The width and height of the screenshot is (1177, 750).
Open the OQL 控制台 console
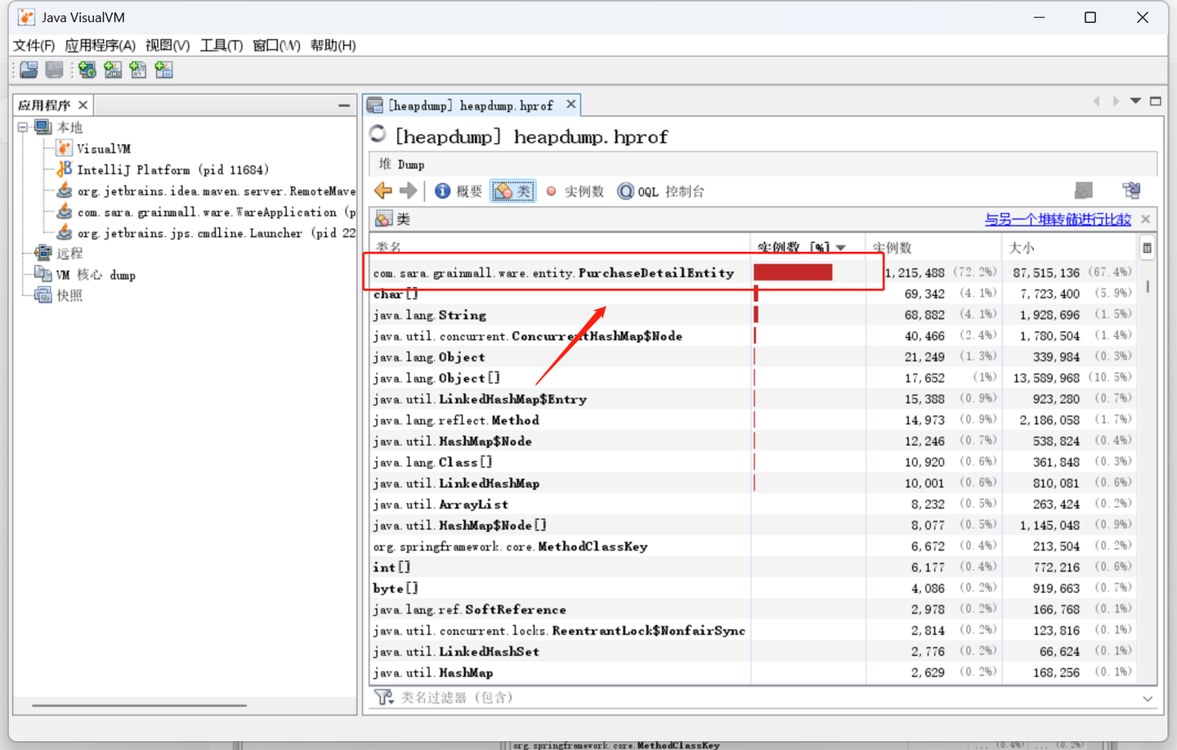660,191
